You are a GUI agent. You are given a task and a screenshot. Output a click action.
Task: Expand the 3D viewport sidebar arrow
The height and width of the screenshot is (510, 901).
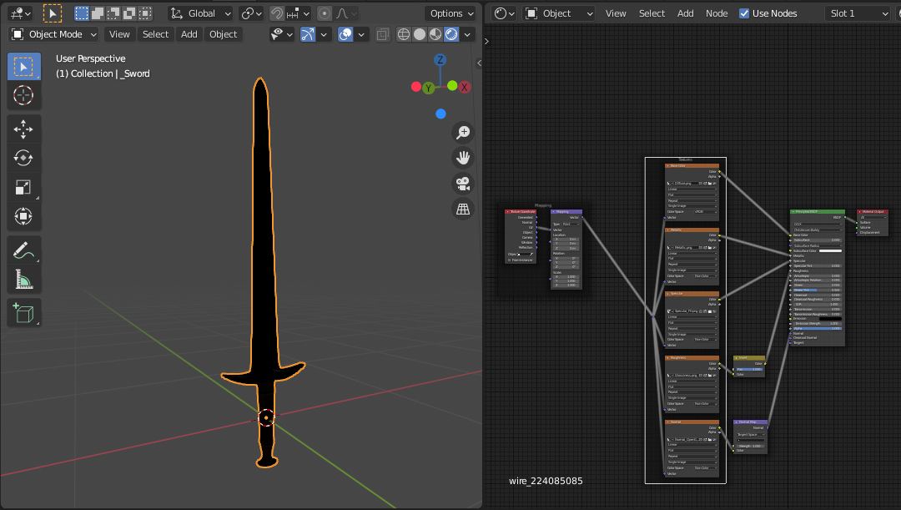click(479, 63)
